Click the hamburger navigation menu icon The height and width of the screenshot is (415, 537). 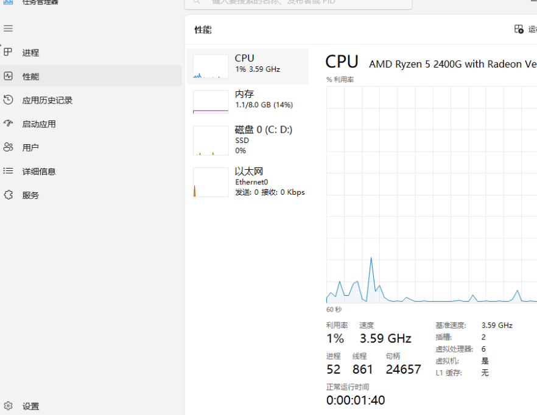9,29
